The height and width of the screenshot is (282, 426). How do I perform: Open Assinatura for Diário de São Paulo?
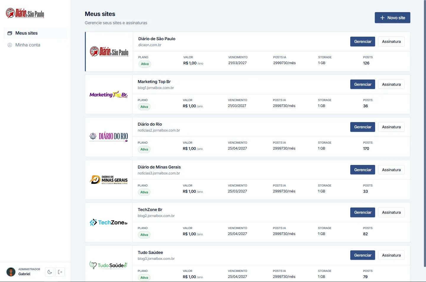391,42
